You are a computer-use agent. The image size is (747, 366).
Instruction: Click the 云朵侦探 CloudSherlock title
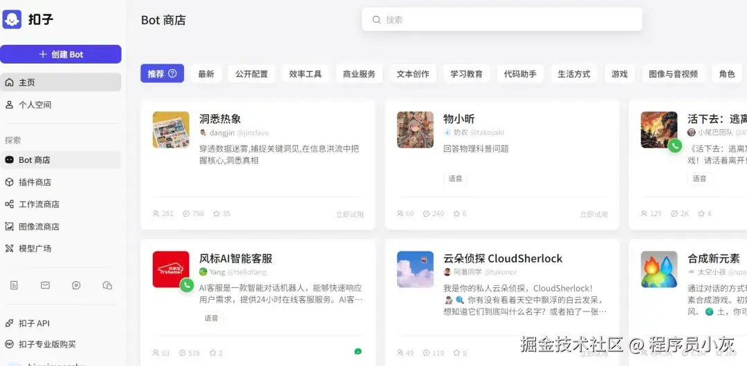click(503, 258)
